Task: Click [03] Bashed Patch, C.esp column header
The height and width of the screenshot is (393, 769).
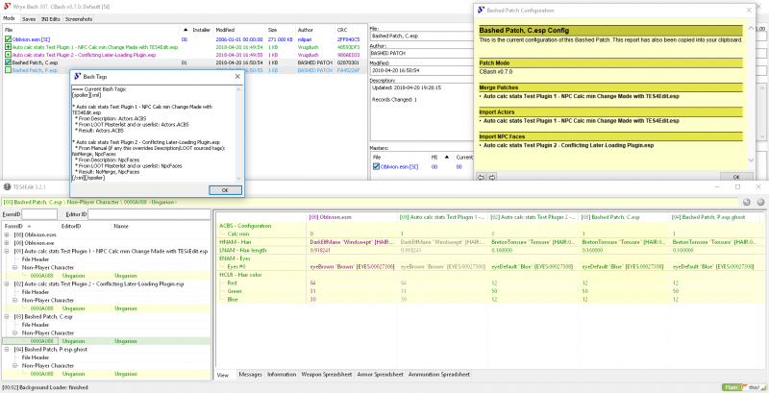Action: pyautogui.click(x=623, y=216)
